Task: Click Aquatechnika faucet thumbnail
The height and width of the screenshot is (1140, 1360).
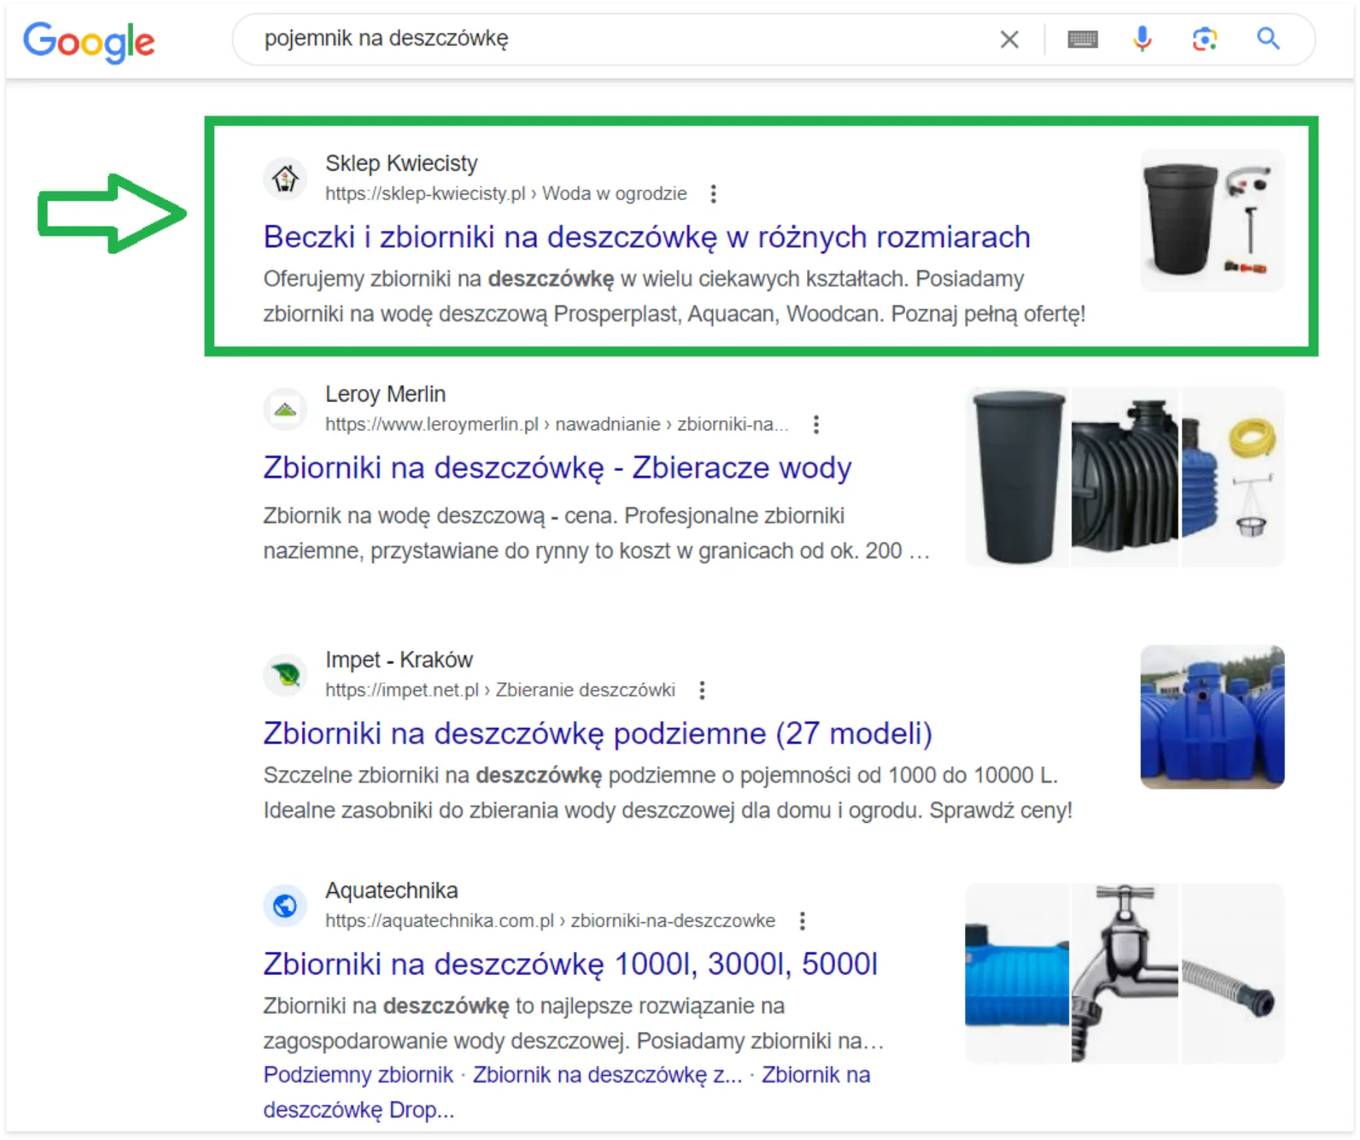Action: click(1124, 974)
